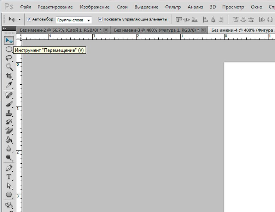Screen dimensions: 275x212
Task: Open the Фильтр menu
Action: click(173, 7)
